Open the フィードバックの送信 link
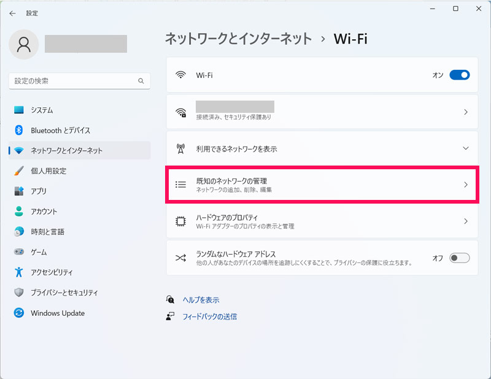 click(x=209, y=316)
